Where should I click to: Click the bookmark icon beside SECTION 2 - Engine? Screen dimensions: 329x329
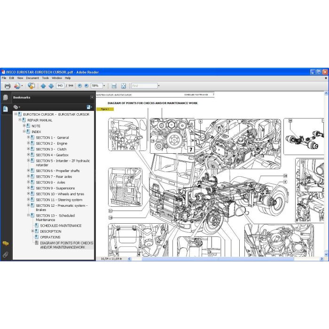32,143
